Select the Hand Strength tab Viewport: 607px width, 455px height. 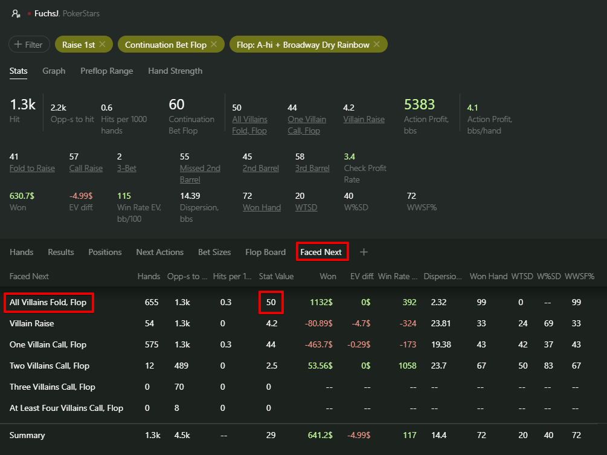[x=175, y=71]
